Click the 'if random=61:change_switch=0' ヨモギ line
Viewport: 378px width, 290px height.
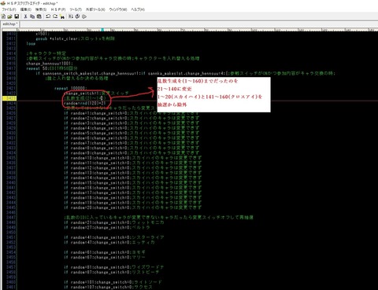pos(105,252)
